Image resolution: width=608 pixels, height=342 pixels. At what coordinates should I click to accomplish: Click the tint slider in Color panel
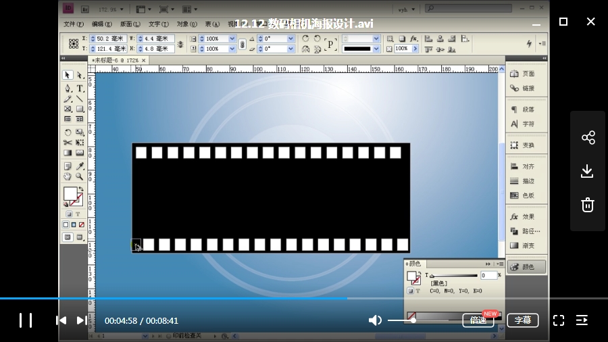(454, 276)
